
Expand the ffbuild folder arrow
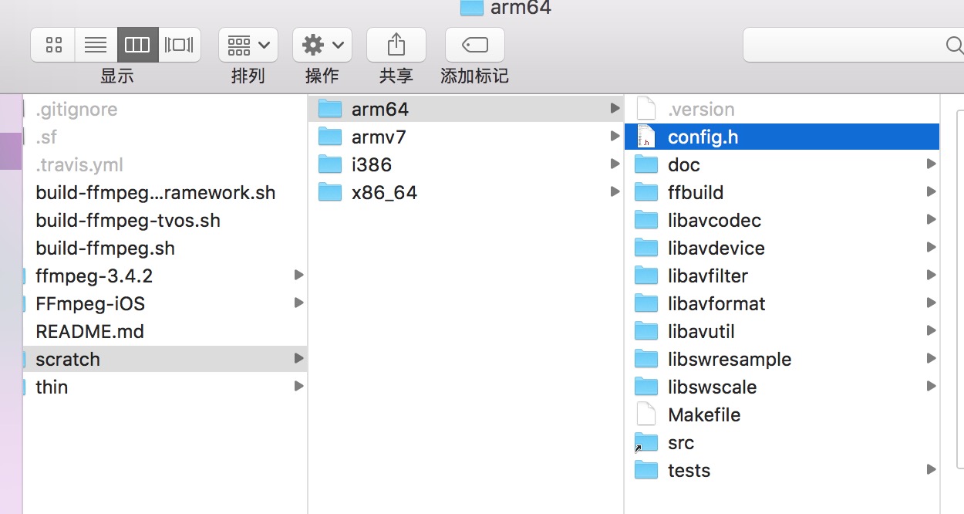[x=931, y=192]
